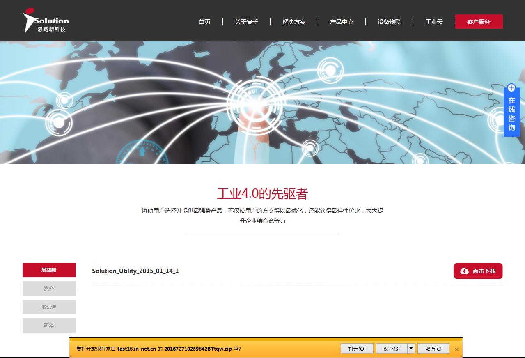Click 打开(O) to open the zip file
The height and width of the screenshot is (358, 525).
click(x=357, y=349)
